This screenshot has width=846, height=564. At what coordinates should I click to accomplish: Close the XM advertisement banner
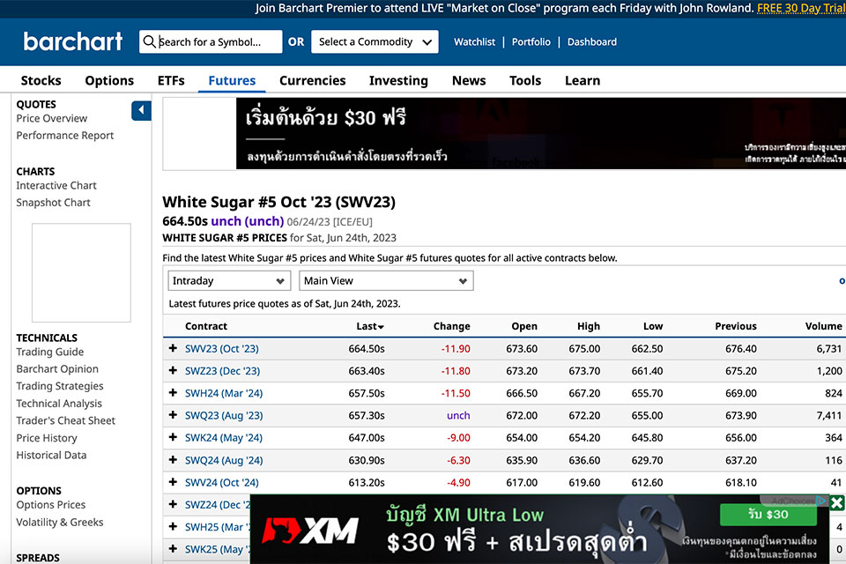point(836,503)
